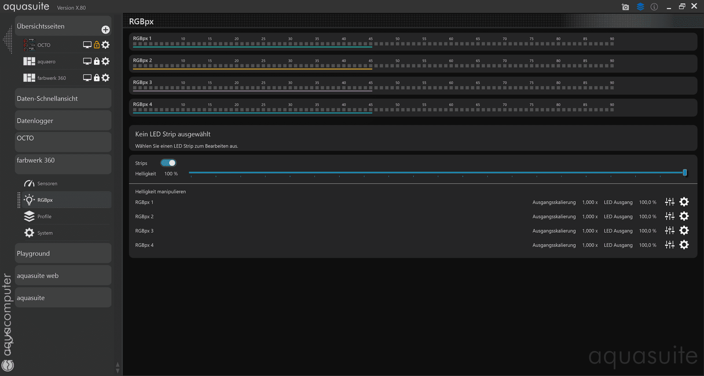Toggle the lock icon for aquaero page
This screenshot has width=704, height=376.
click(97, 61)
